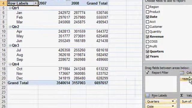Select the Grand Total row label

coord(18,83)
